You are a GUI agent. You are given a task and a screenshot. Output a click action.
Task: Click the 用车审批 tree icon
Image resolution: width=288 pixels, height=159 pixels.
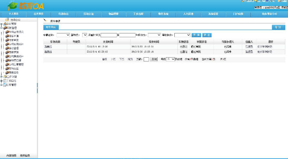click(7, 40)
